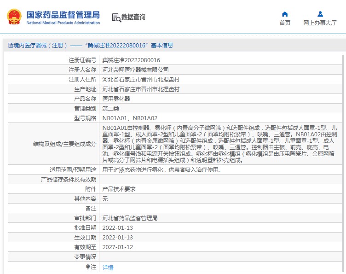Select registration number 冀械注准20222080016 value cell
346x274 pixels.
(131, 60)
